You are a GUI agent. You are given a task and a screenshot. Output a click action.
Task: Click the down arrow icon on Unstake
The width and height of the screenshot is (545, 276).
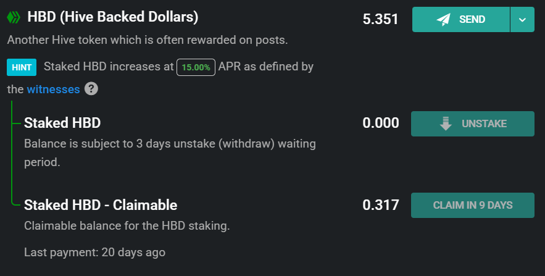point(446,123)
